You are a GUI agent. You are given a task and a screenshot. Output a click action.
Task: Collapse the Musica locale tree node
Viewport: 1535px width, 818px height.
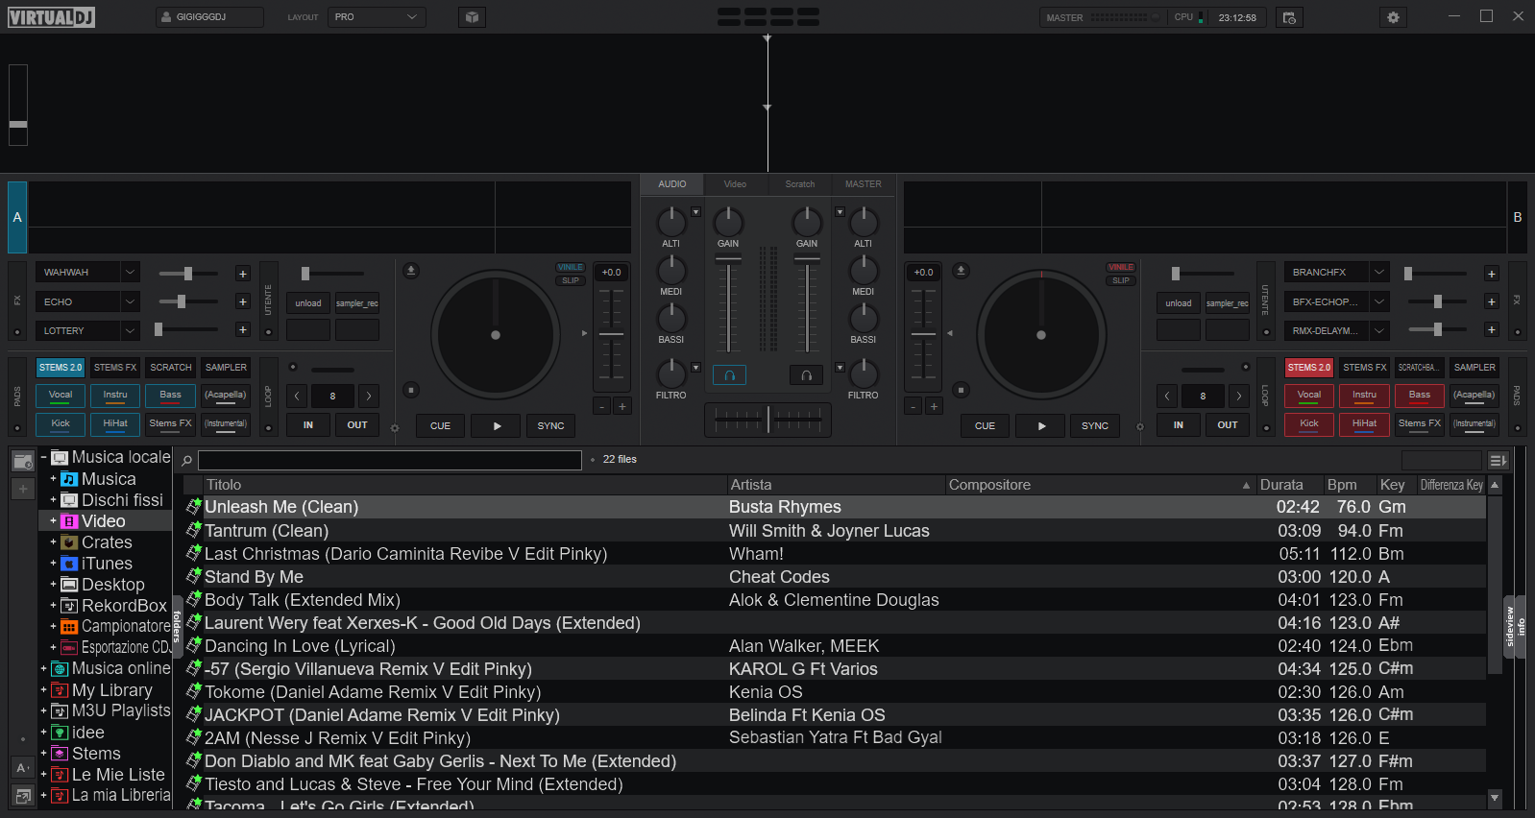click(43, 457)
